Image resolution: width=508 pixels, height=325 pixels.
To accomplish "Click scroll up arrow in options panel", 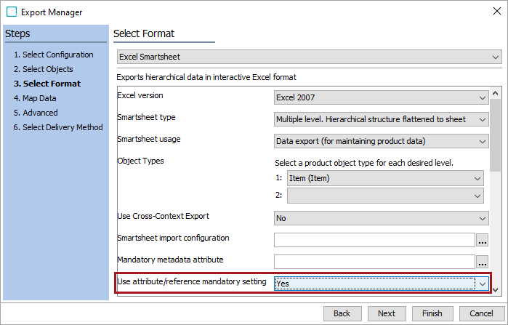I will click(x=495, y=94).
